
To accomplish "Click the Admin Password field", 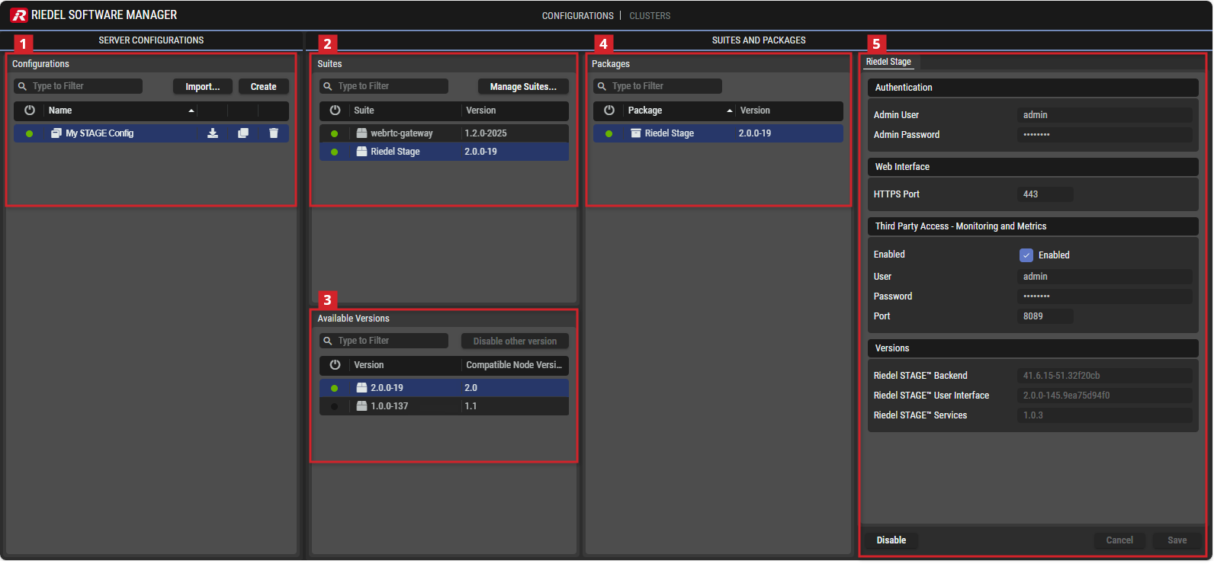I will coord(1105,135).
